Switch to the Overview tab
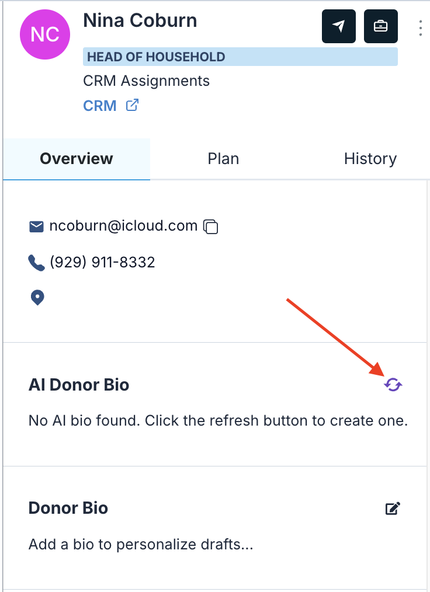This screenshot has height=592, width=430. tap(77, 159)
